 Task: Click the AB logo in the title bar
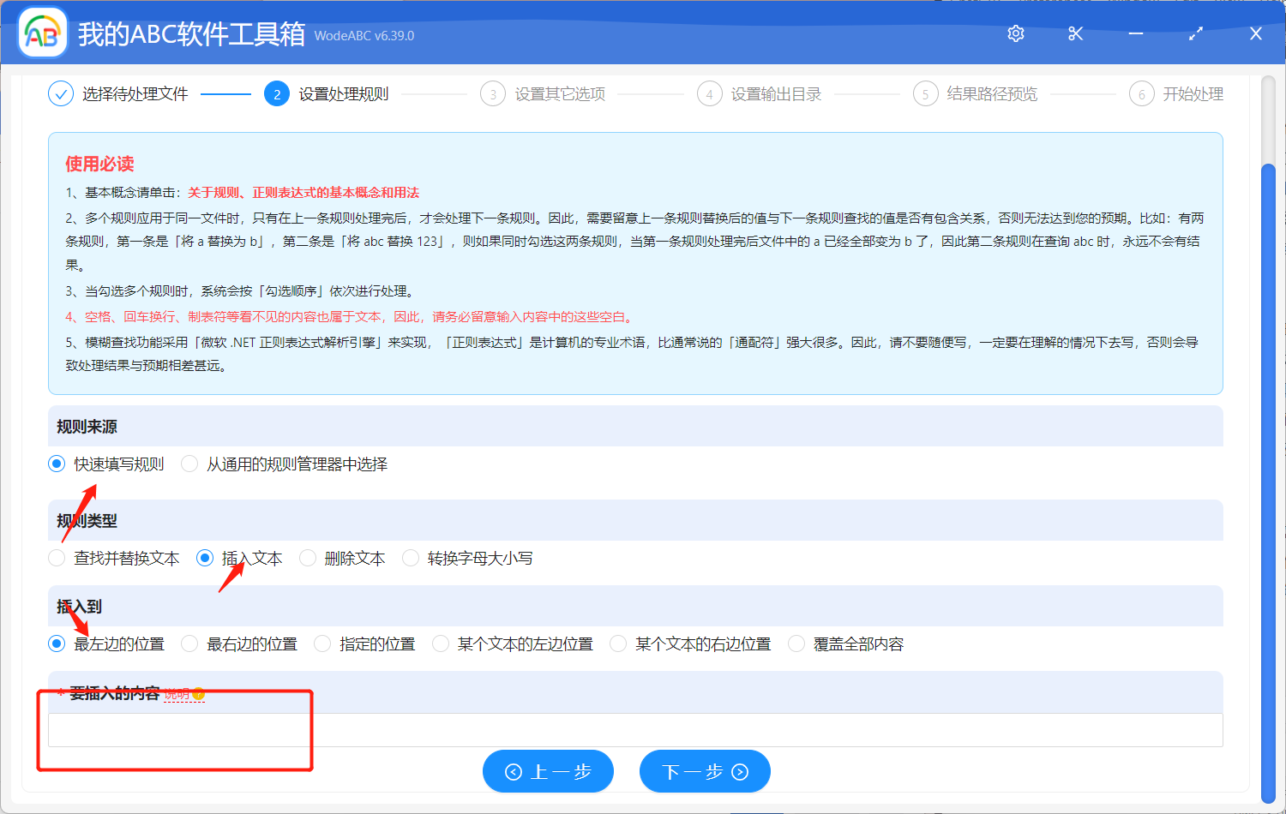click(x=42, y=32)
